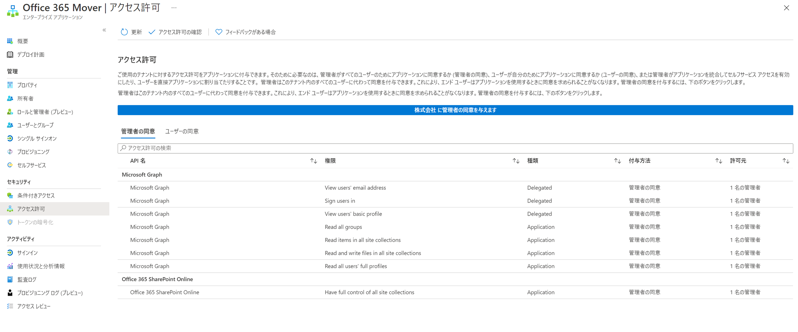Sort by 付与方法 column

pyautogui.click(x=719, y=161)
